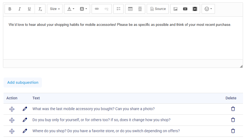Screen dimensions: 246x140
Task: Switch to Source view
Action: click(158, 9)
